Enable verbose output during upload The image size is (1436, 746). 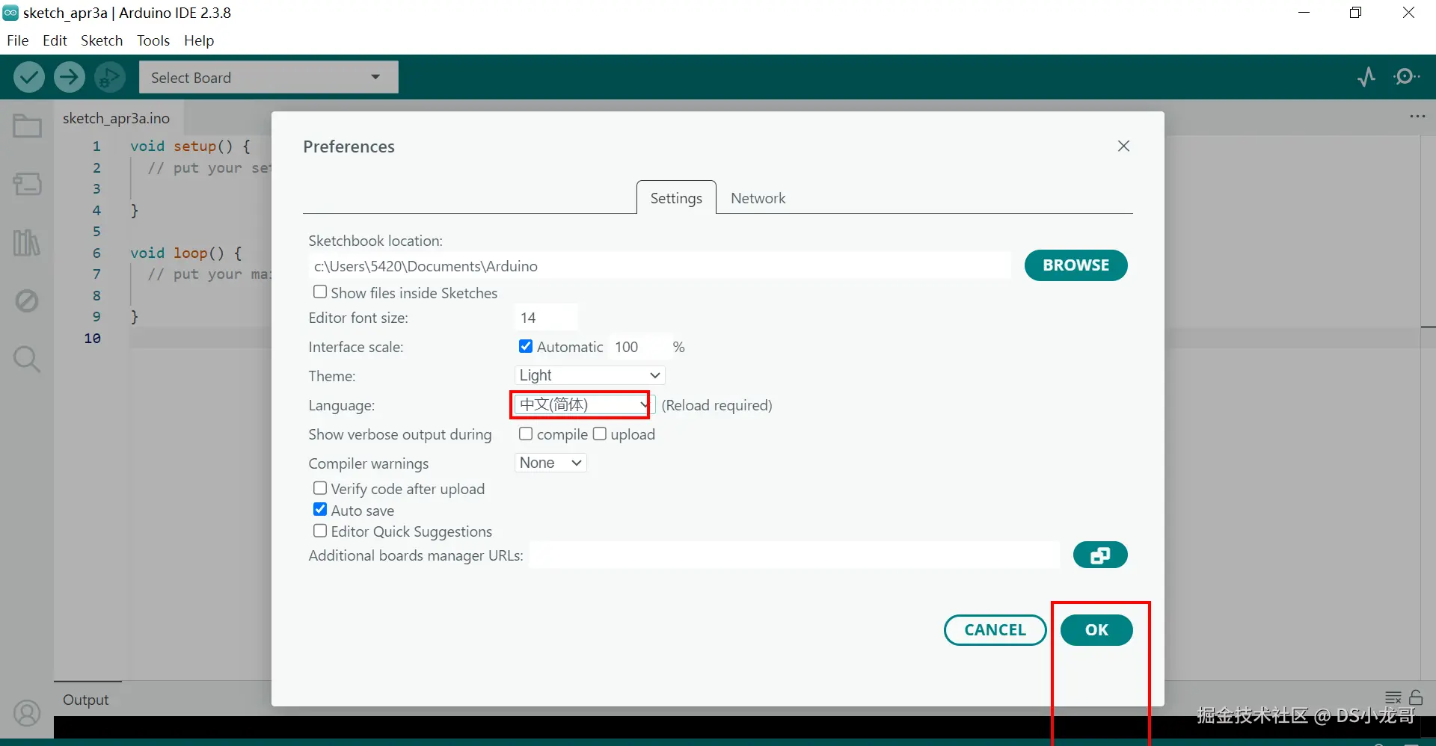point(600,434)
